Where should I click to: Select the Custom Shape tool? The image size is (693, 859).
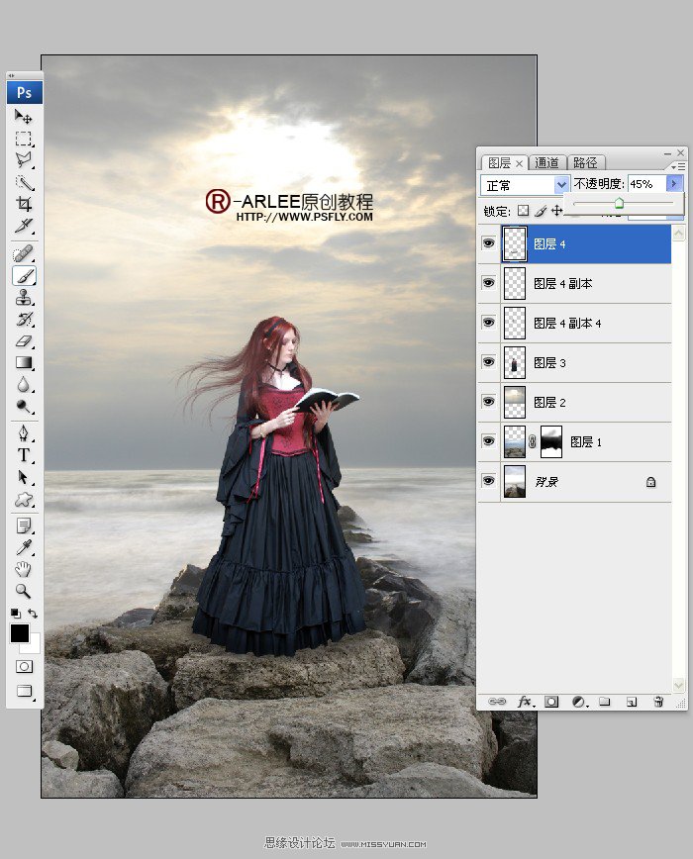tap(23, 499)
